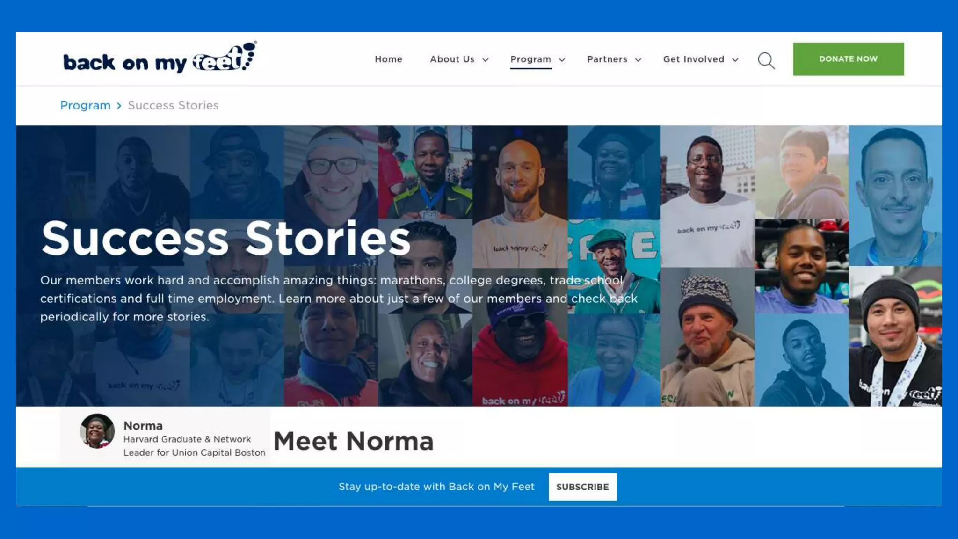Expand the About Us dropdown chevron
This screenshot has width=958, height=539.
(x=486, y=60)
